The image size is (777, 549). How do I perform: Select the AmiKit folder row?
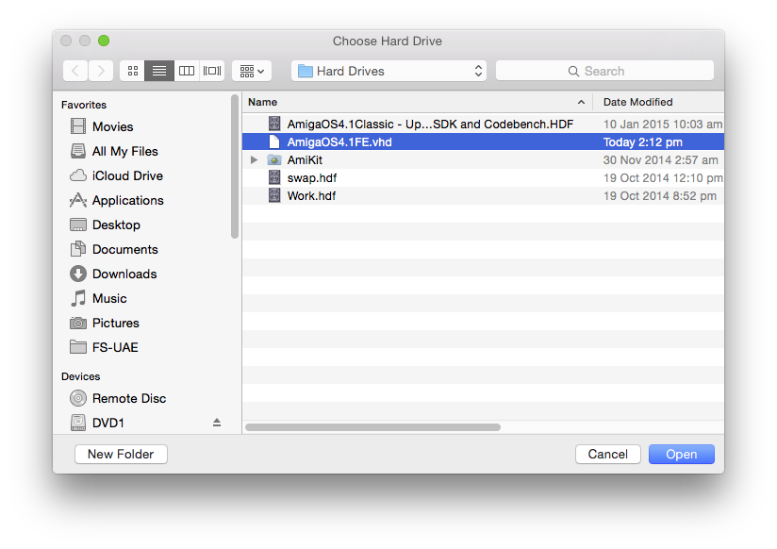point(483,159)
